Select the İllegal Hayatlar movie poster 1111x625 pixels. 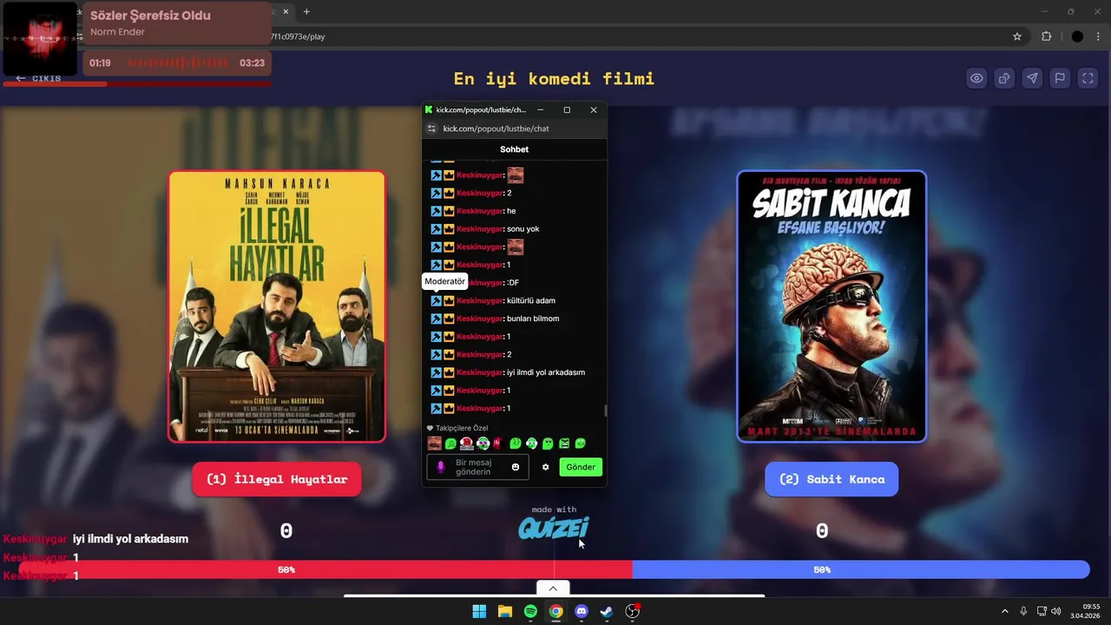point(277,306)
